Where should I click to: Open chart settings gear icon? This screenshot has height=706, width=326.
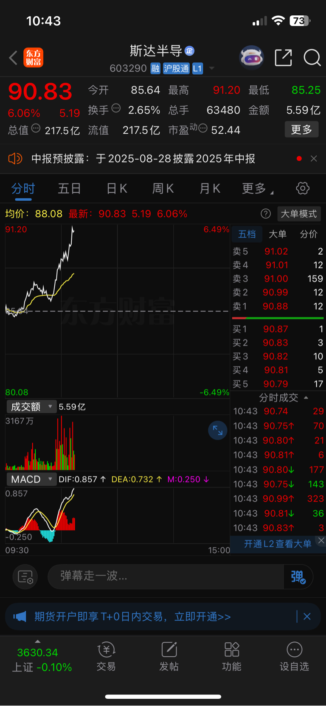(303, 188)
